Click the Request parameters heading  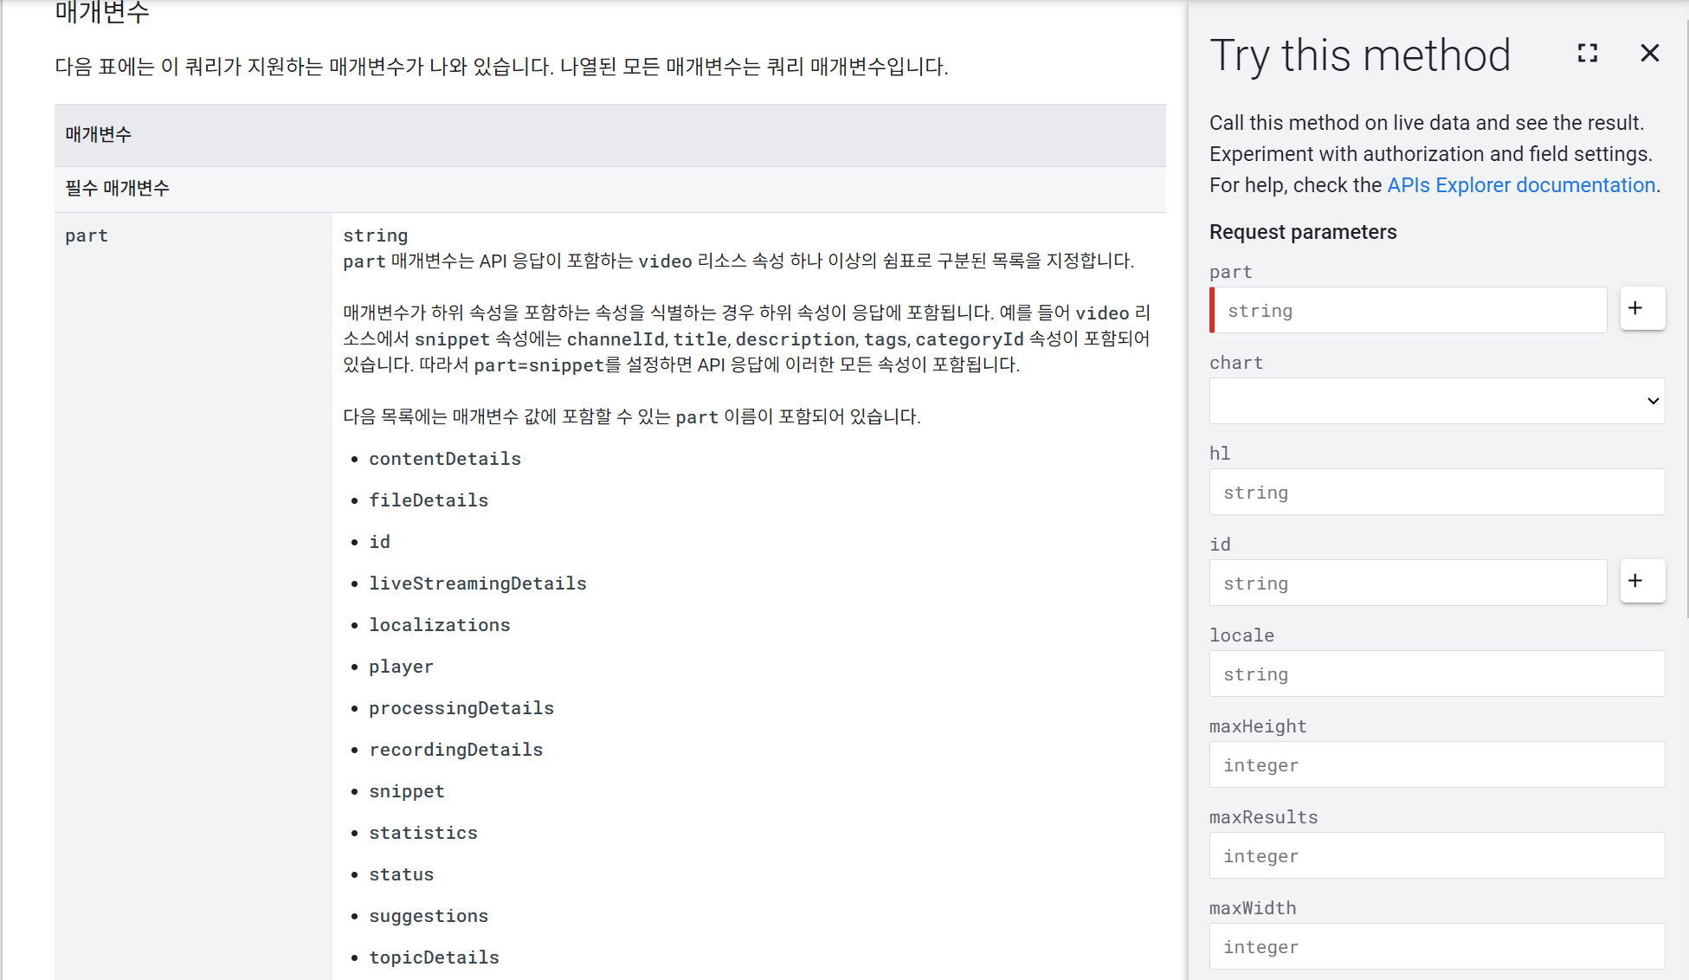[1302, 232]
